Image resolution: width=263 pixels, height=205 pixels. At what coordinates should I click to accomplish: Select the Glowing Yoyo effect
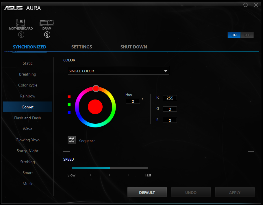click(28, 140)
